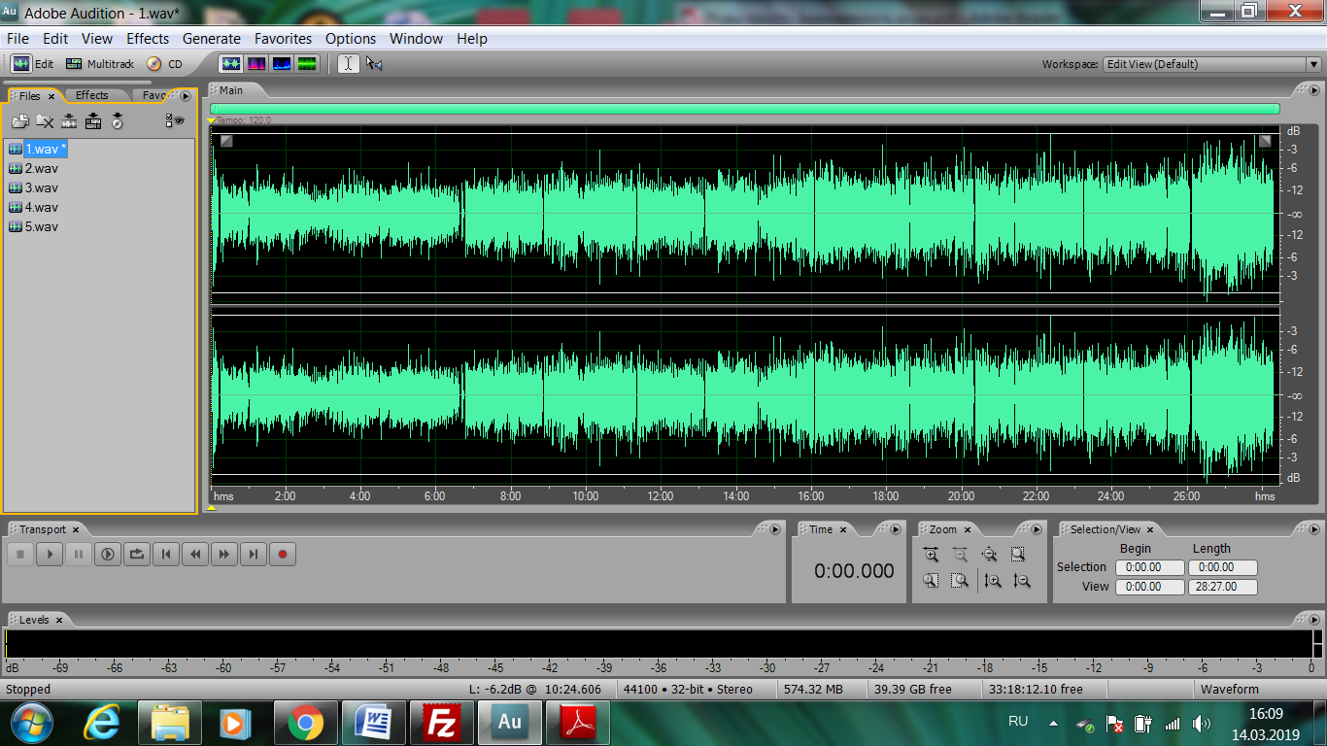Click Play from Cursor to End button
The width and height of the screenshot is (1327, 746).
pos(108,555)
